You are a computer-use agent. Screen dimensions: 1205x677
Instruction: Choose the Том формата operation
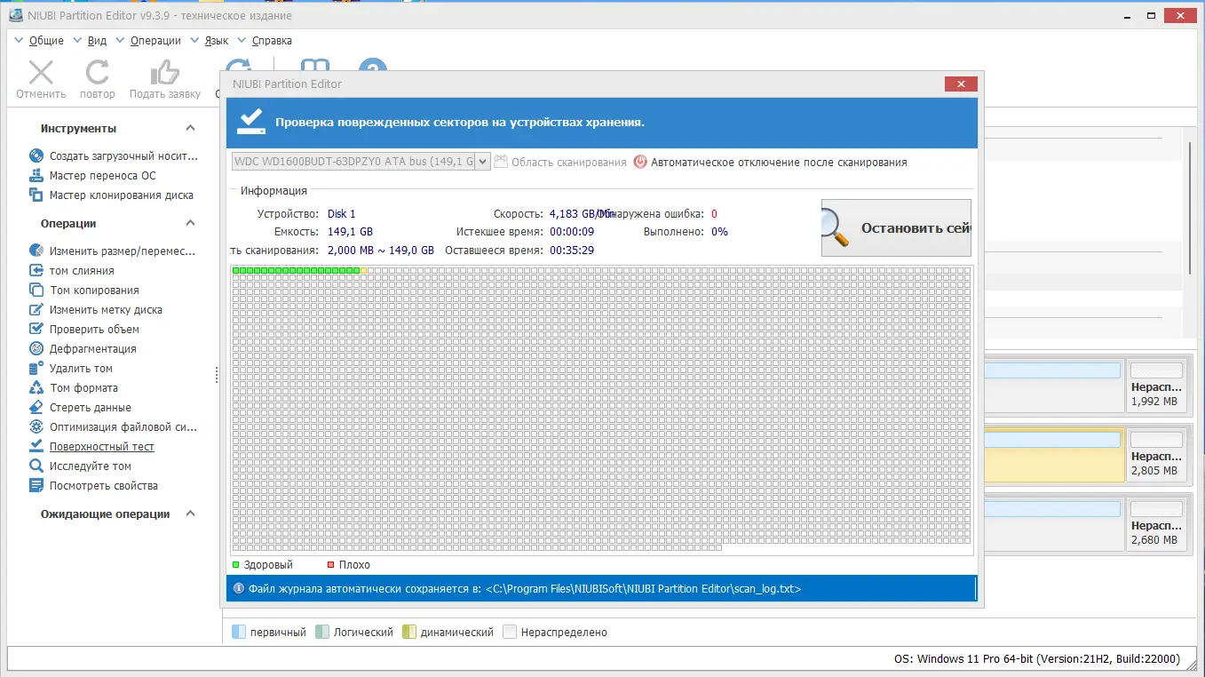73,387
